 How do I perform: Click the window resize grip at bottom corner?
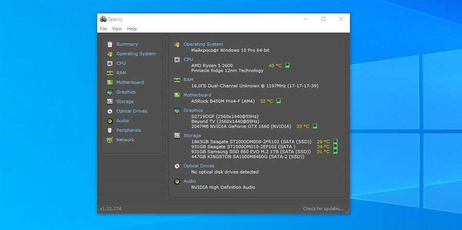pos(348,211)
